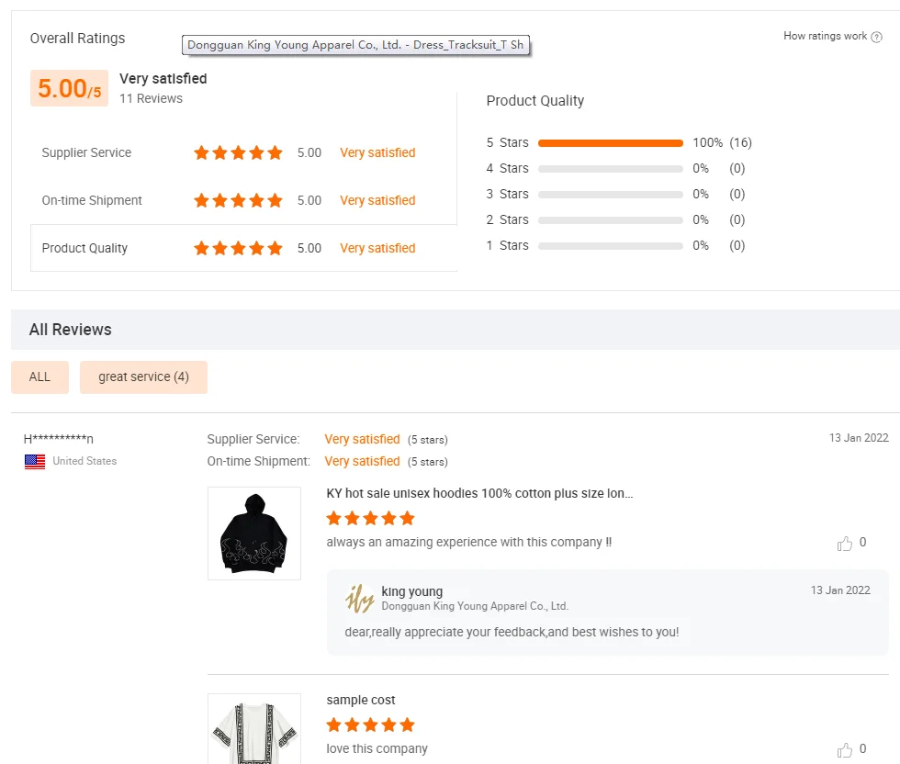Click the 5.00/5 overall score badge
Viewport: 900px width, 764px height.
[69, 88]
